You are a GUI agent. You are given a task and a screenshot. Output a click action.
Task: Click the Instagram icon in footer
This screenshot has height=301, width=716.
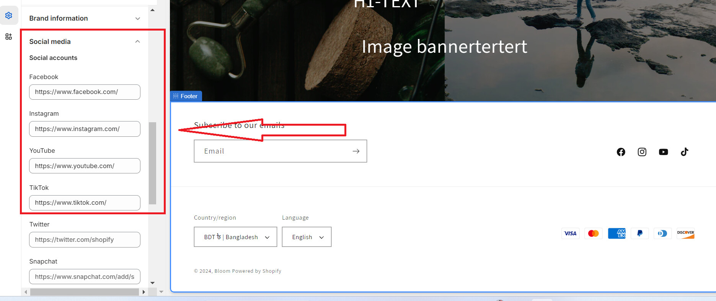(x=642, y=152)
